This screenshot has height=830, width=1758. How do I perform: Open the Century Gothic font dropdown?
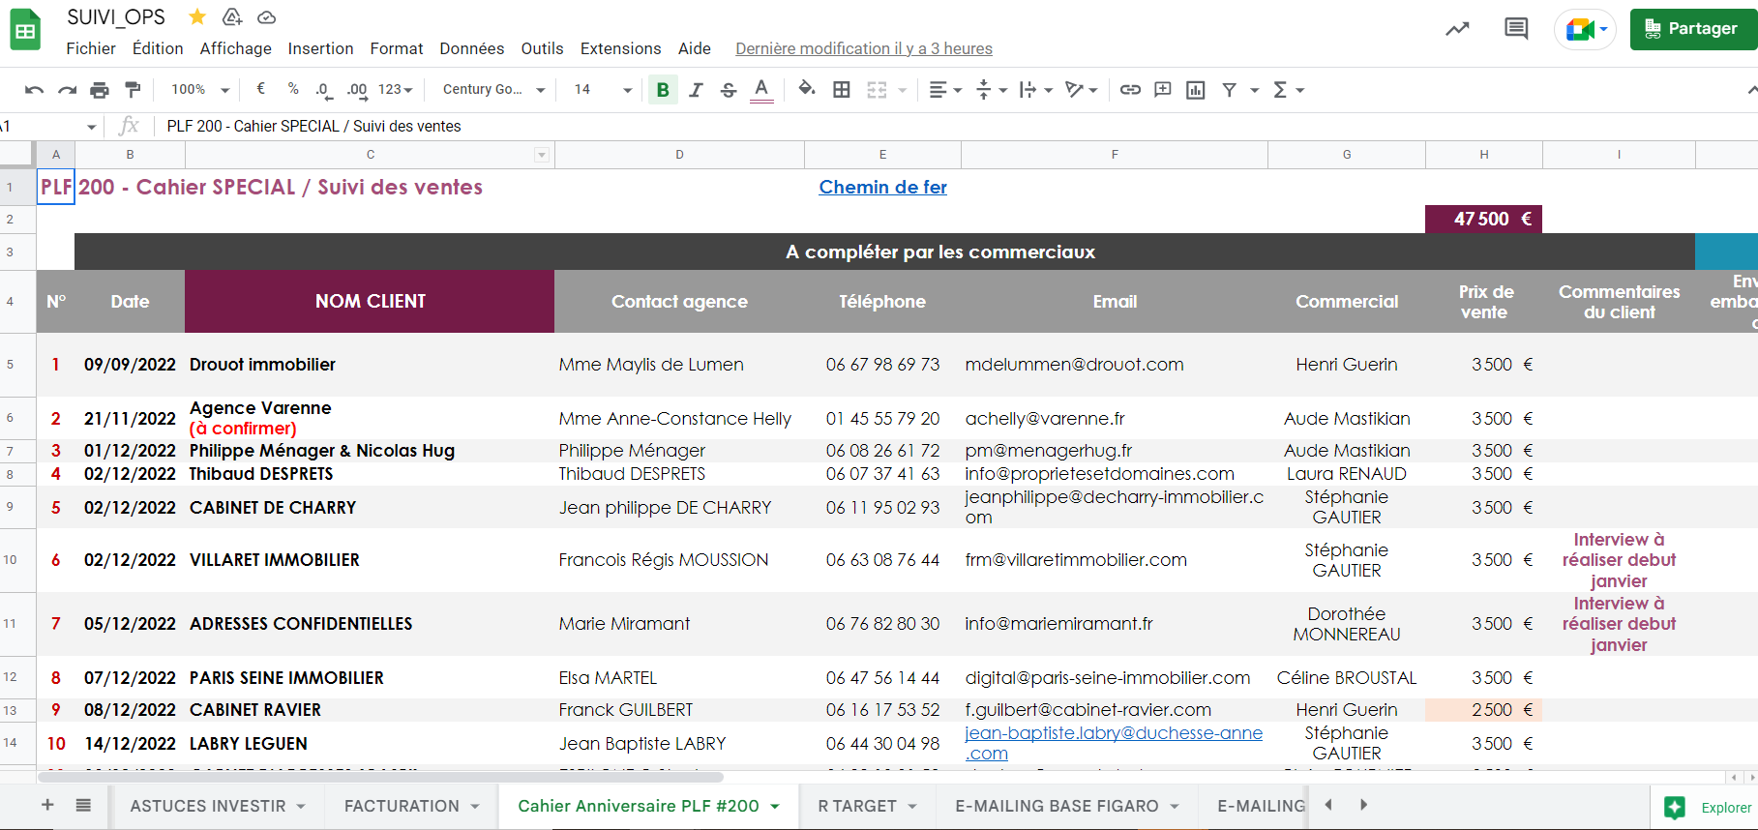493,90
